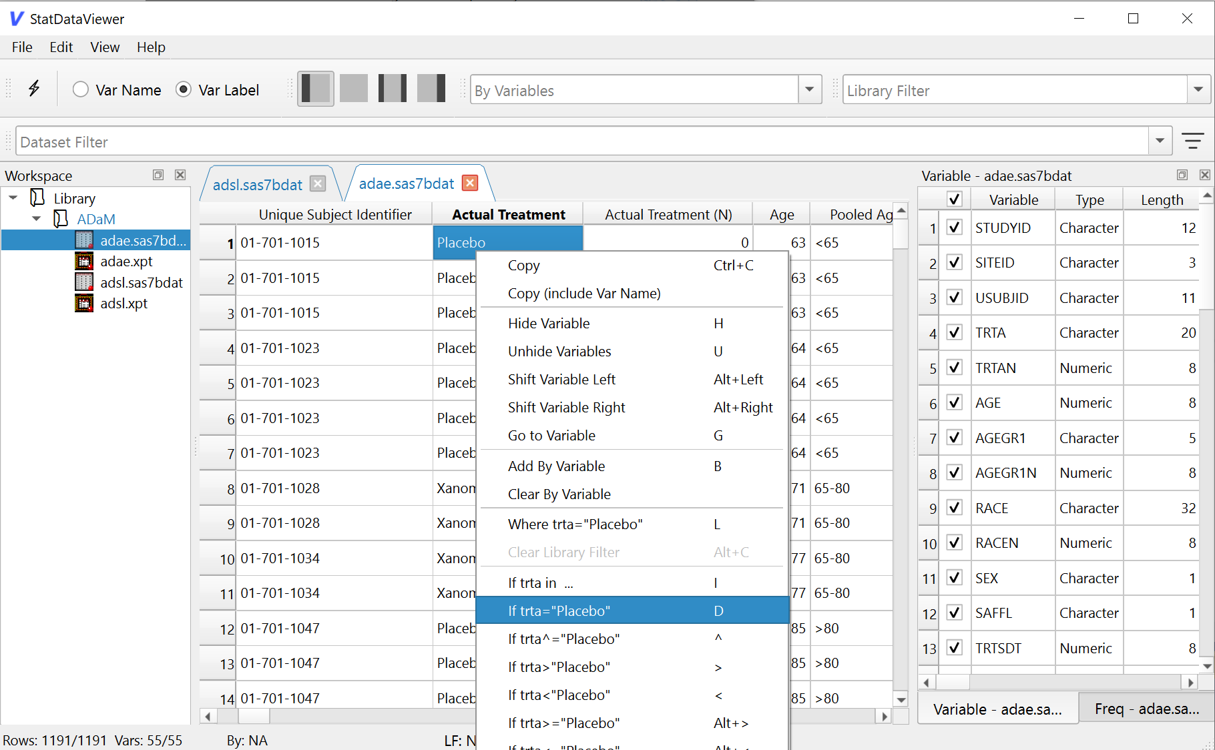Switch to the Freq - adae.sa... tab
This screenshot has height=750, width=1215.
click(x=1146, y=709)
